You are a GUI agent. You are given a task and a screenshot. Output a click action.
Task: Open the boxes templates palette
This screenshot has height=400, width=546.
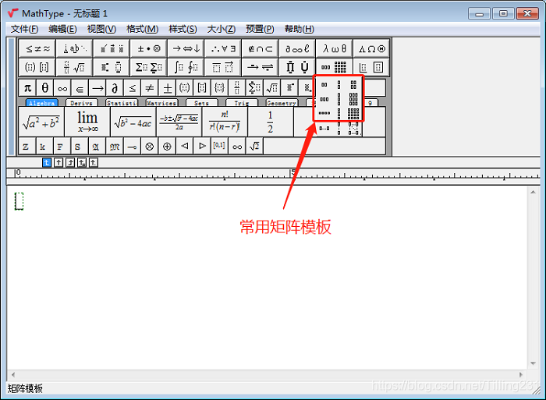click(371, 67)
